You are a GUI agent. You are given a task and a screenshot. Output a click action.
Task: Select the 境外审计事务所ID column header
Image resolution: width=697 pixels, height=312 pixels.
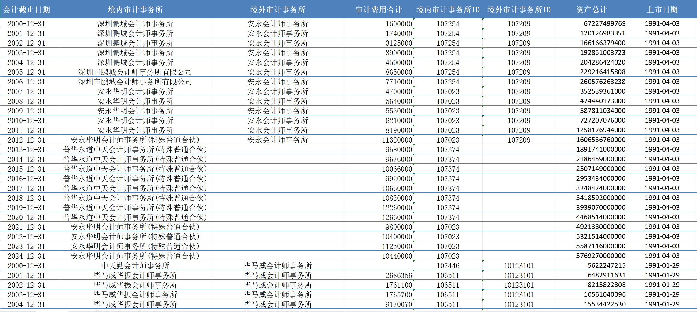519,10
